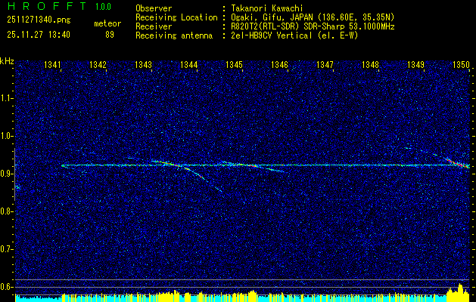476x302 pixels.
Task: Click time marker 1342
Action: (98, 65)
